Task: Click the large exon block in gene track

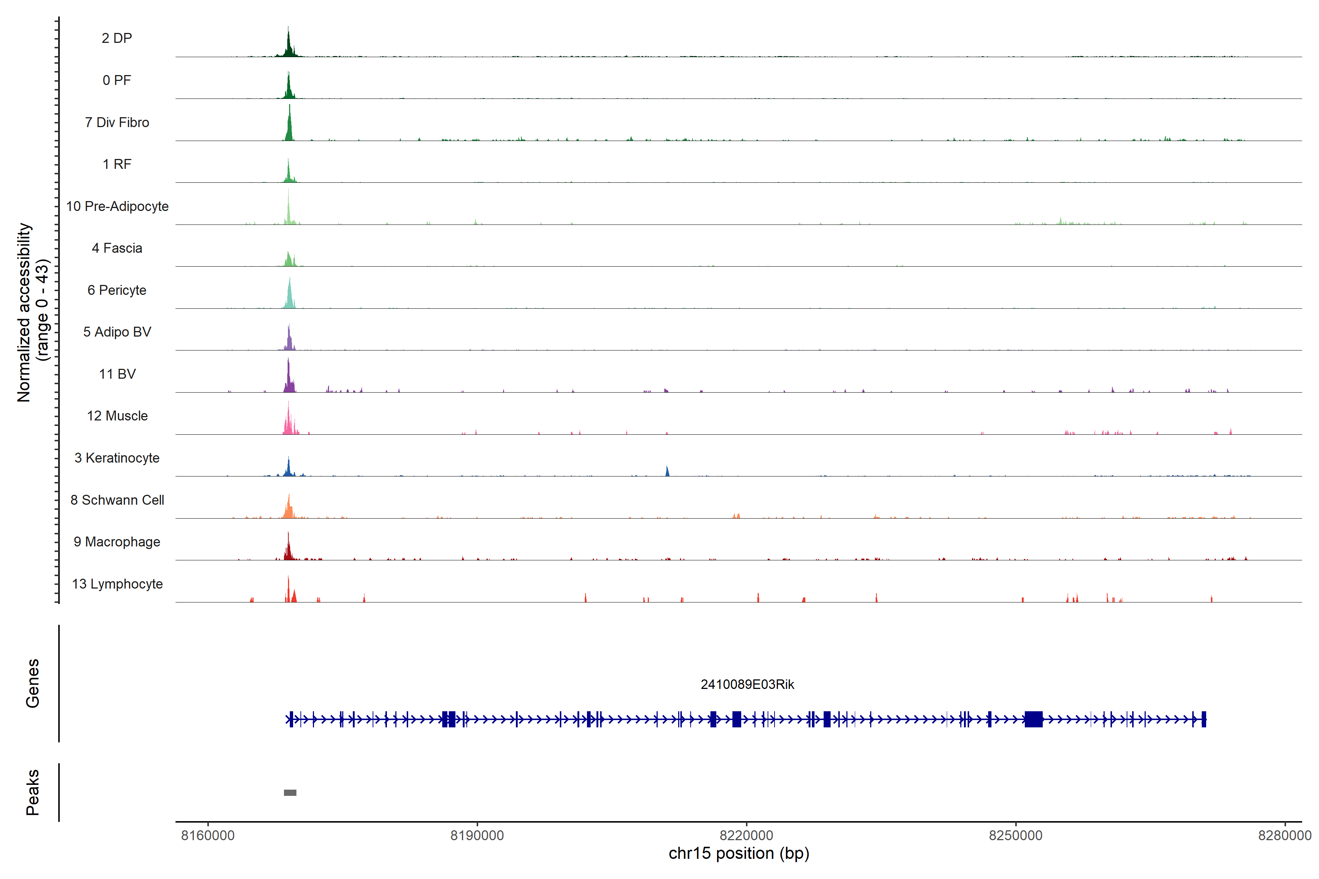Action: 1033,719
